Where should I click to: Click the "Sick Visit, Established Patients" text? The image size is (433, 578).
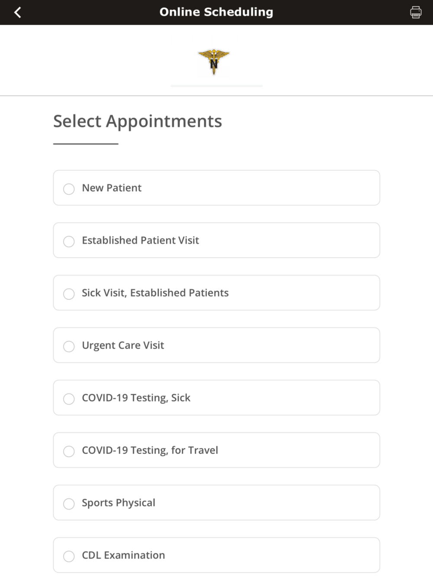(x=155, y=293)
